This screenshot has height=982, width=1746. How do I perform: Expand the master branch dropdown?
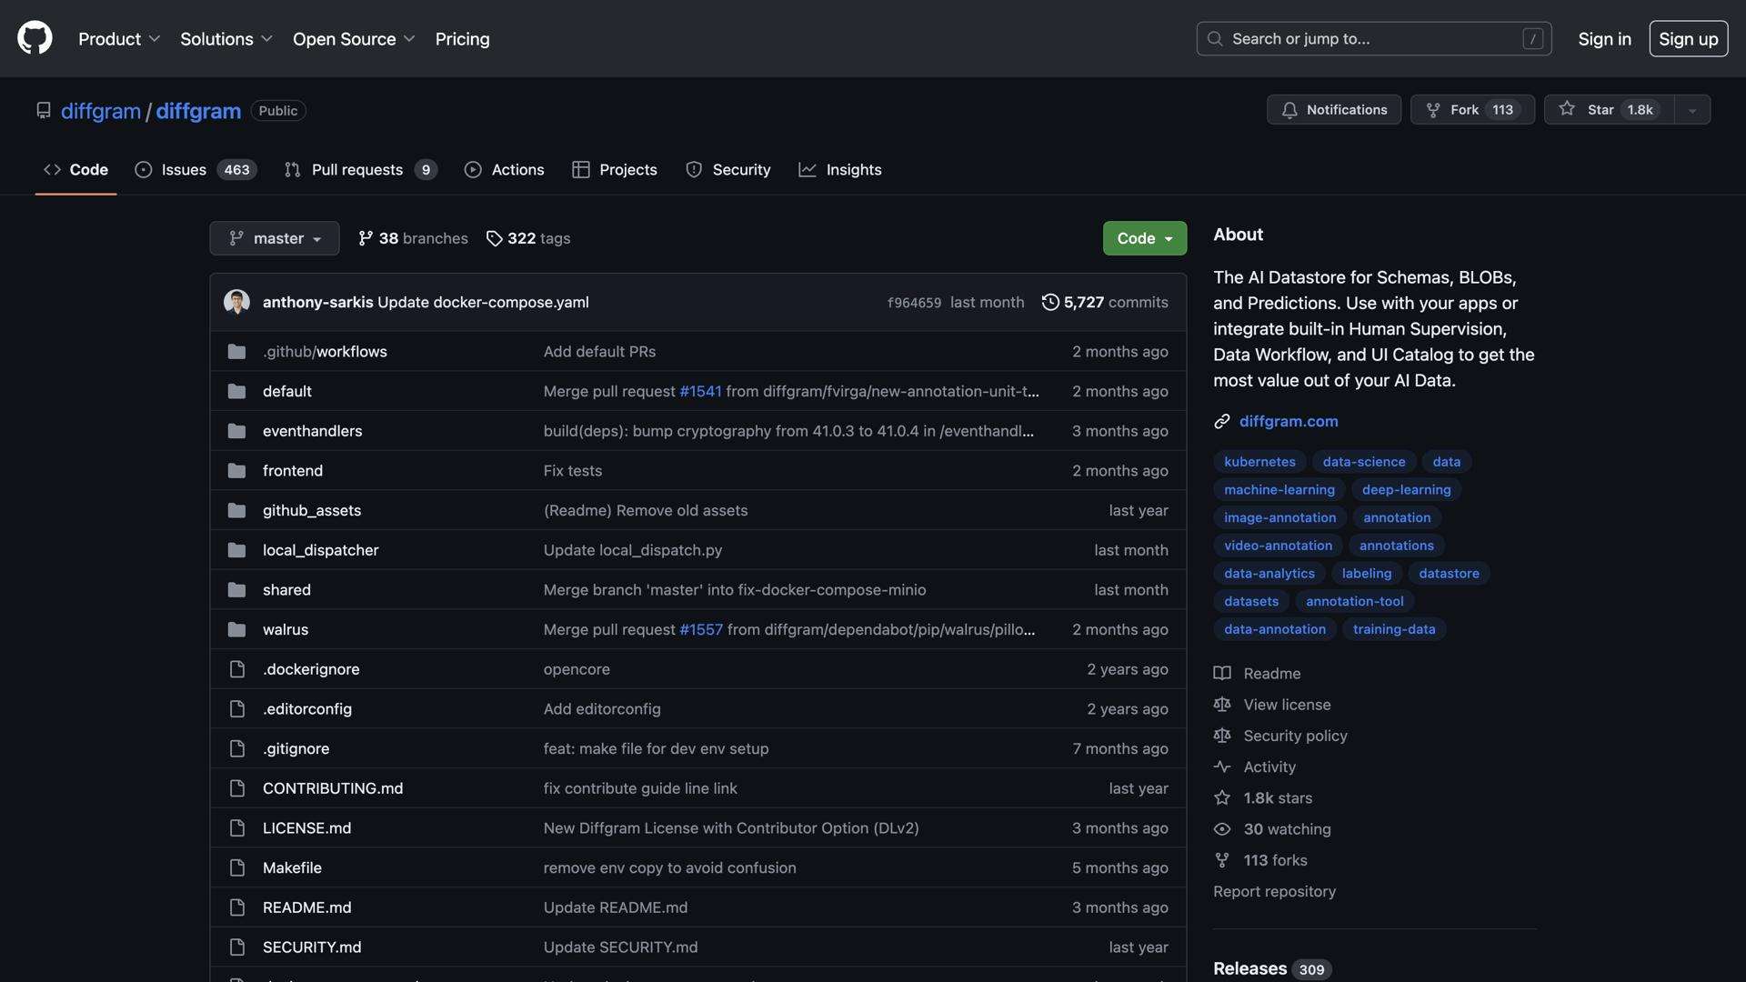[274, 238]
